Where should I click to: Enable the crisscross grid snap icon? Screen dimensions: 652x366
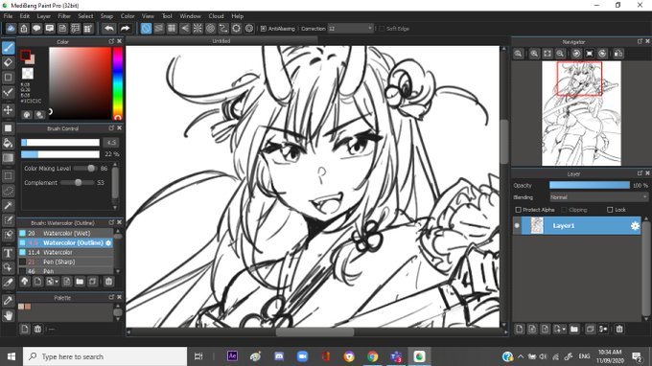click(x=172, y=28)
